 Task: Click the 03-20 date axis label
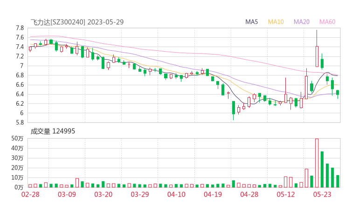coord(103,194)
